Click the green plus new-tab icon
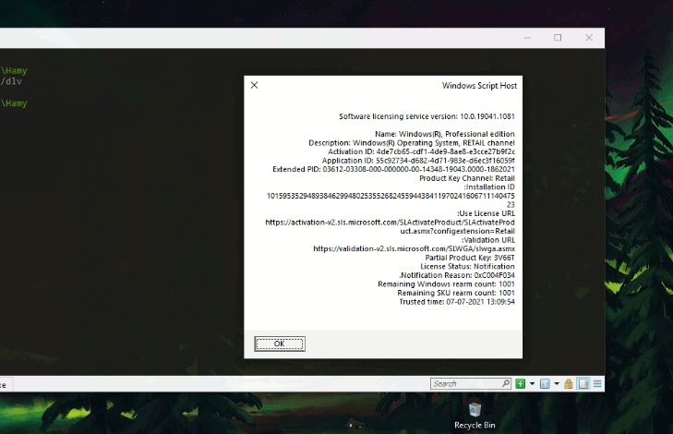The height and width of the screenshot is (434, 673). point(520,383)
